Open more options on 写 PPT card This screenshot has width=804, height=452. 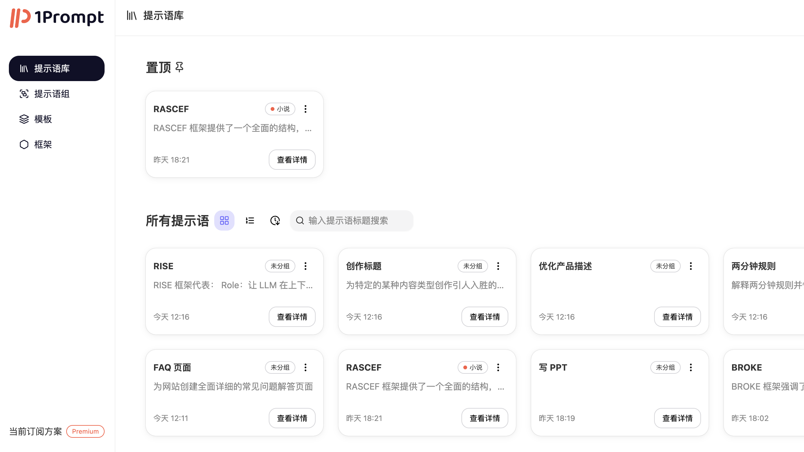tap(691, 367)
